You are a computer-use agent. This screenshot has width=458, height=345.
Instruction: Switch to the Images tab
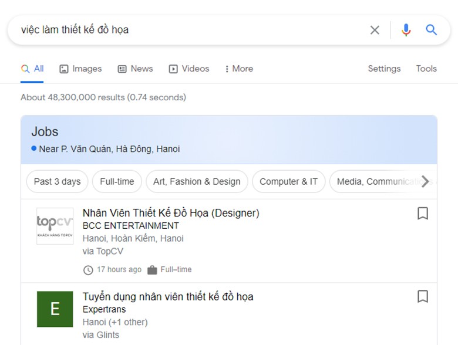point(80,69)
